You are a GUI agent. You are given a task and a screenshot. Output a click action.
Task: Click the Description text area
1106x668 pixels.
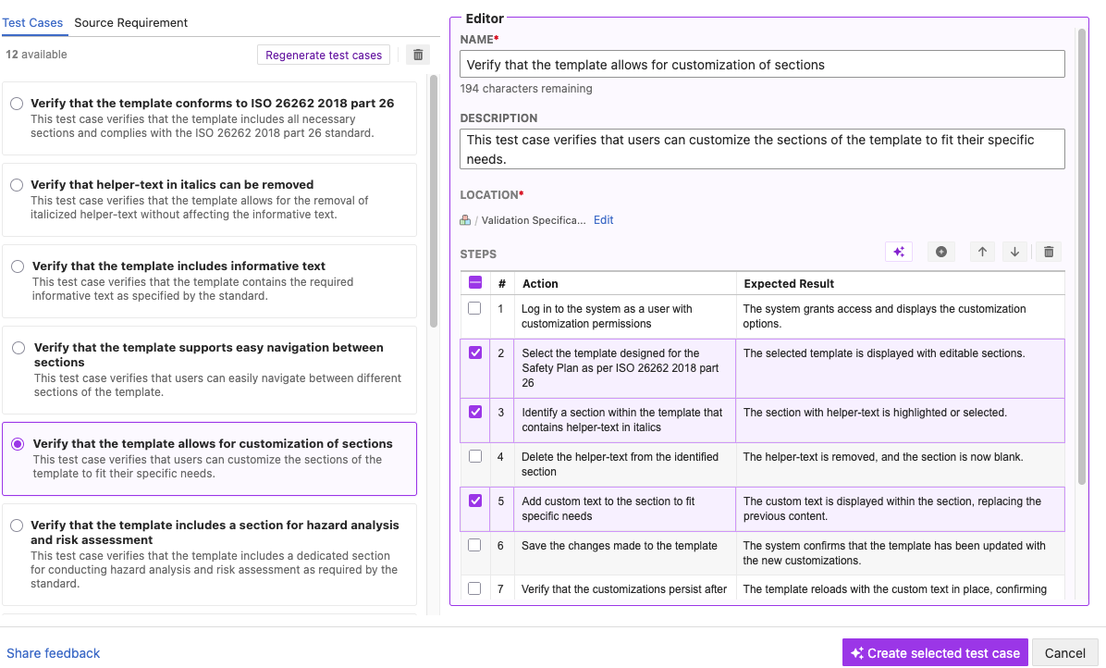click(x=763, y=149)
